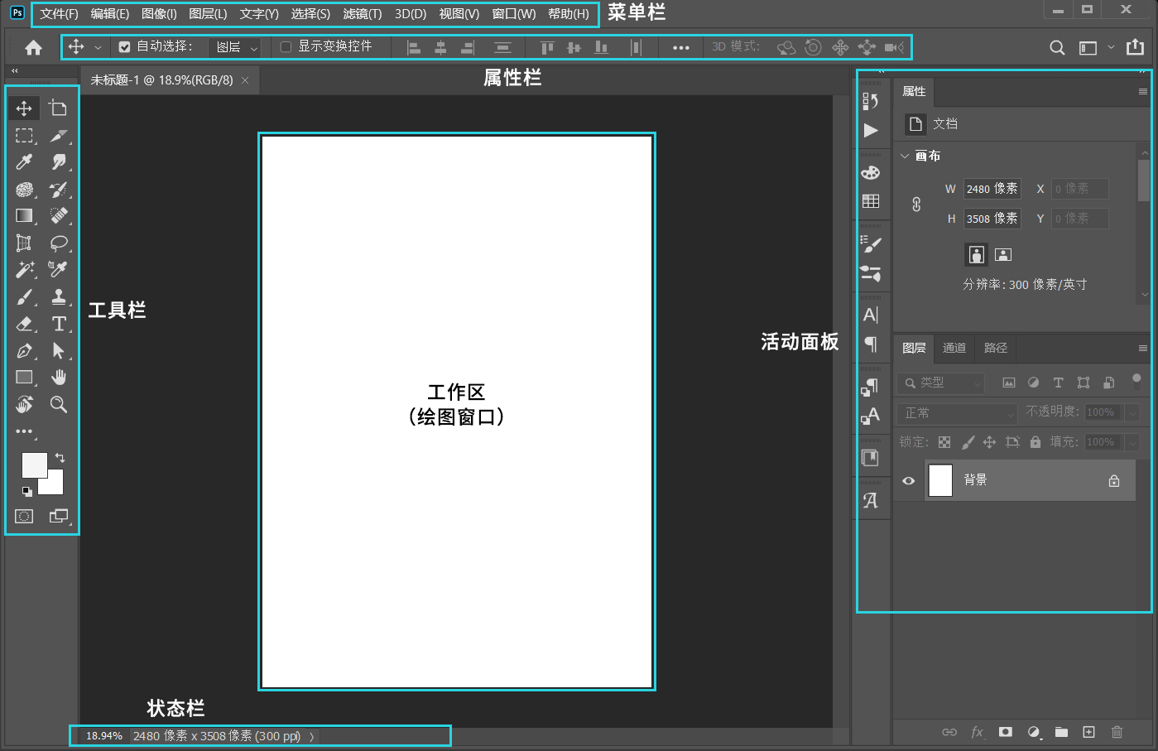1158x751 pixels.
Task: Open the options bar three-dots overflow
Action: tap(681, 47)
